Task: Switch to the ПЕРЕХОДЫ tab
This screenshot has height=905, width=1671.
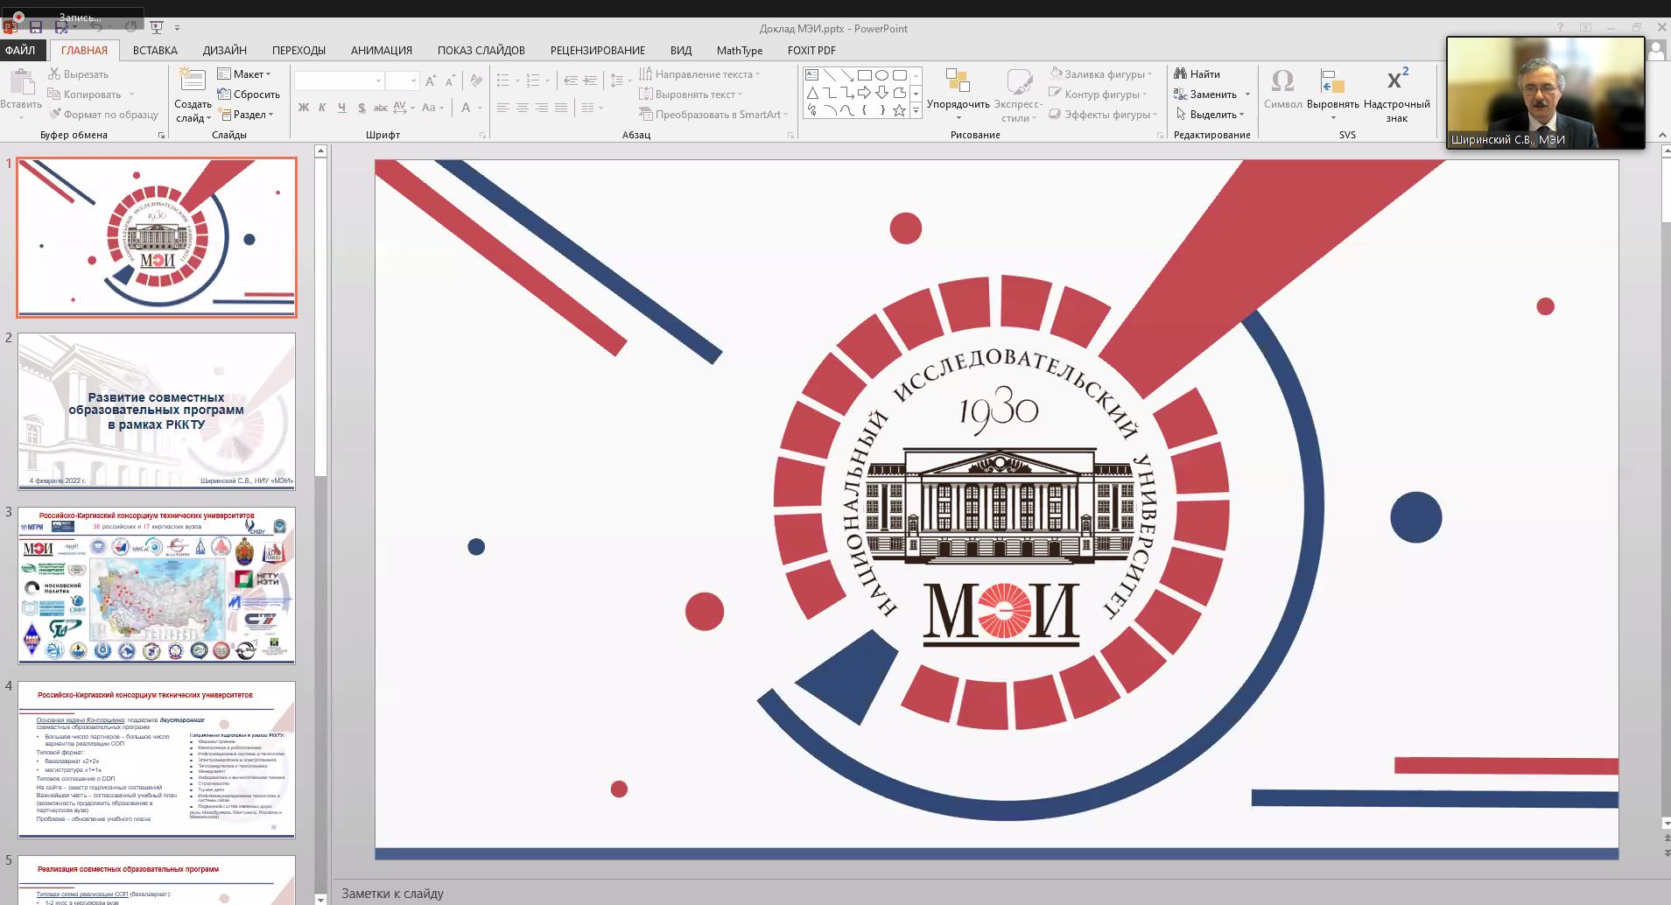Action: click(x=298, y=50)
